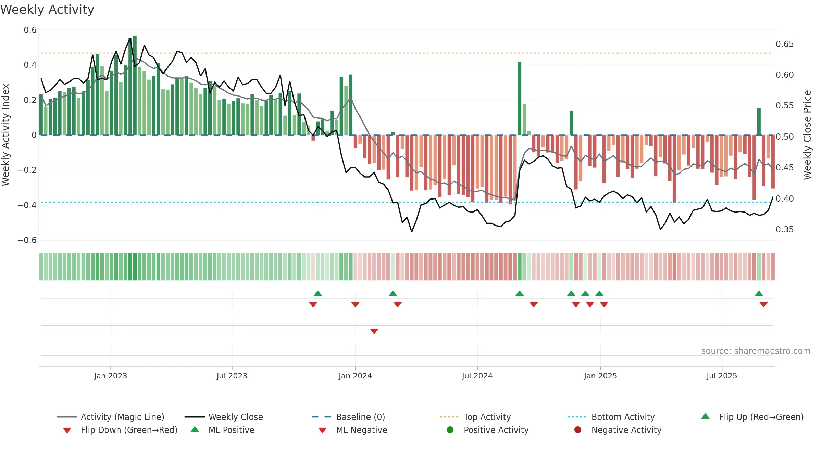Click the source: sharemaestro.com text

tap(756, 351)
